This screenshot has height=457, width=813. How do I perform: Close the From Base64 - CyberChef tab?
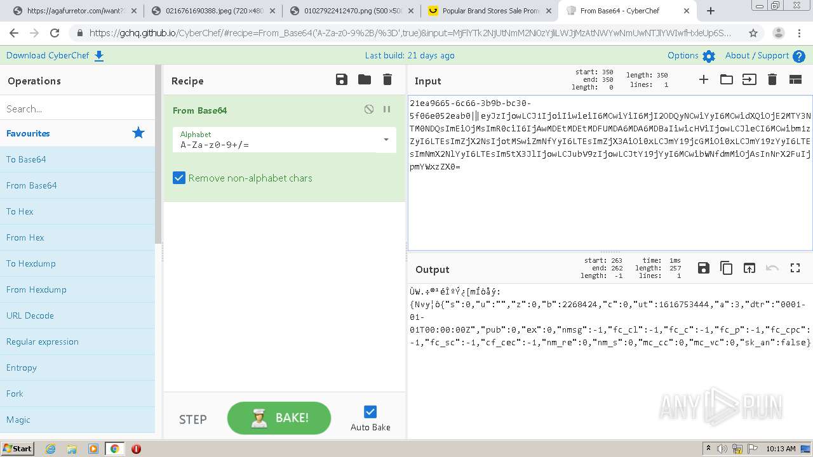686,11
